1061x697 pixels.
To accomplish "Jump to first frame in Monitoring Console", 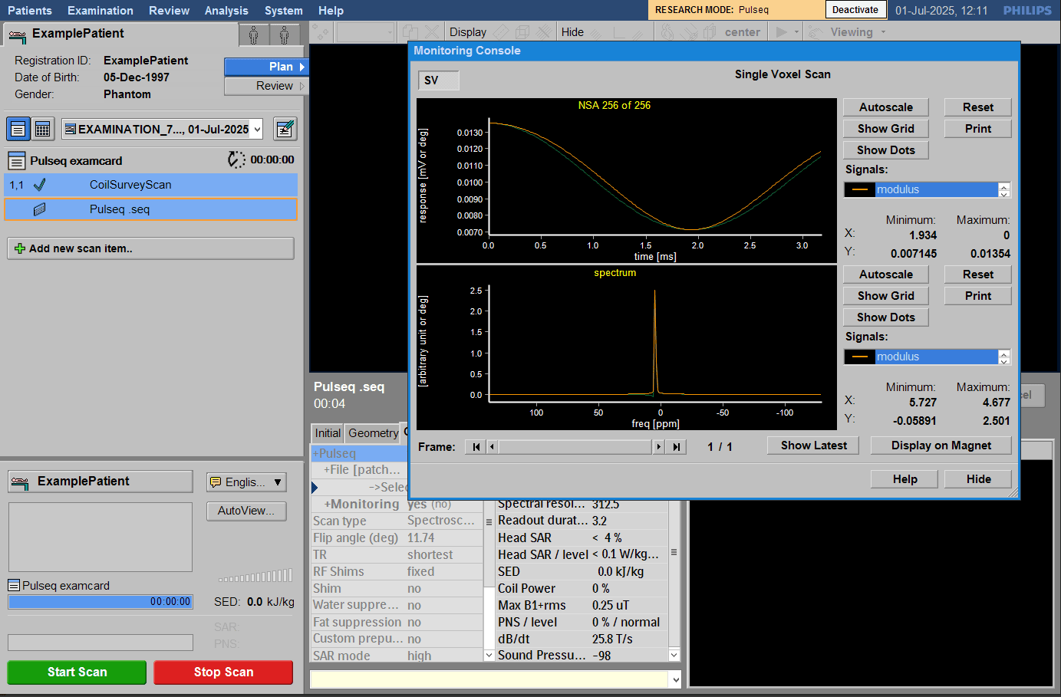I will click(476, 447).
